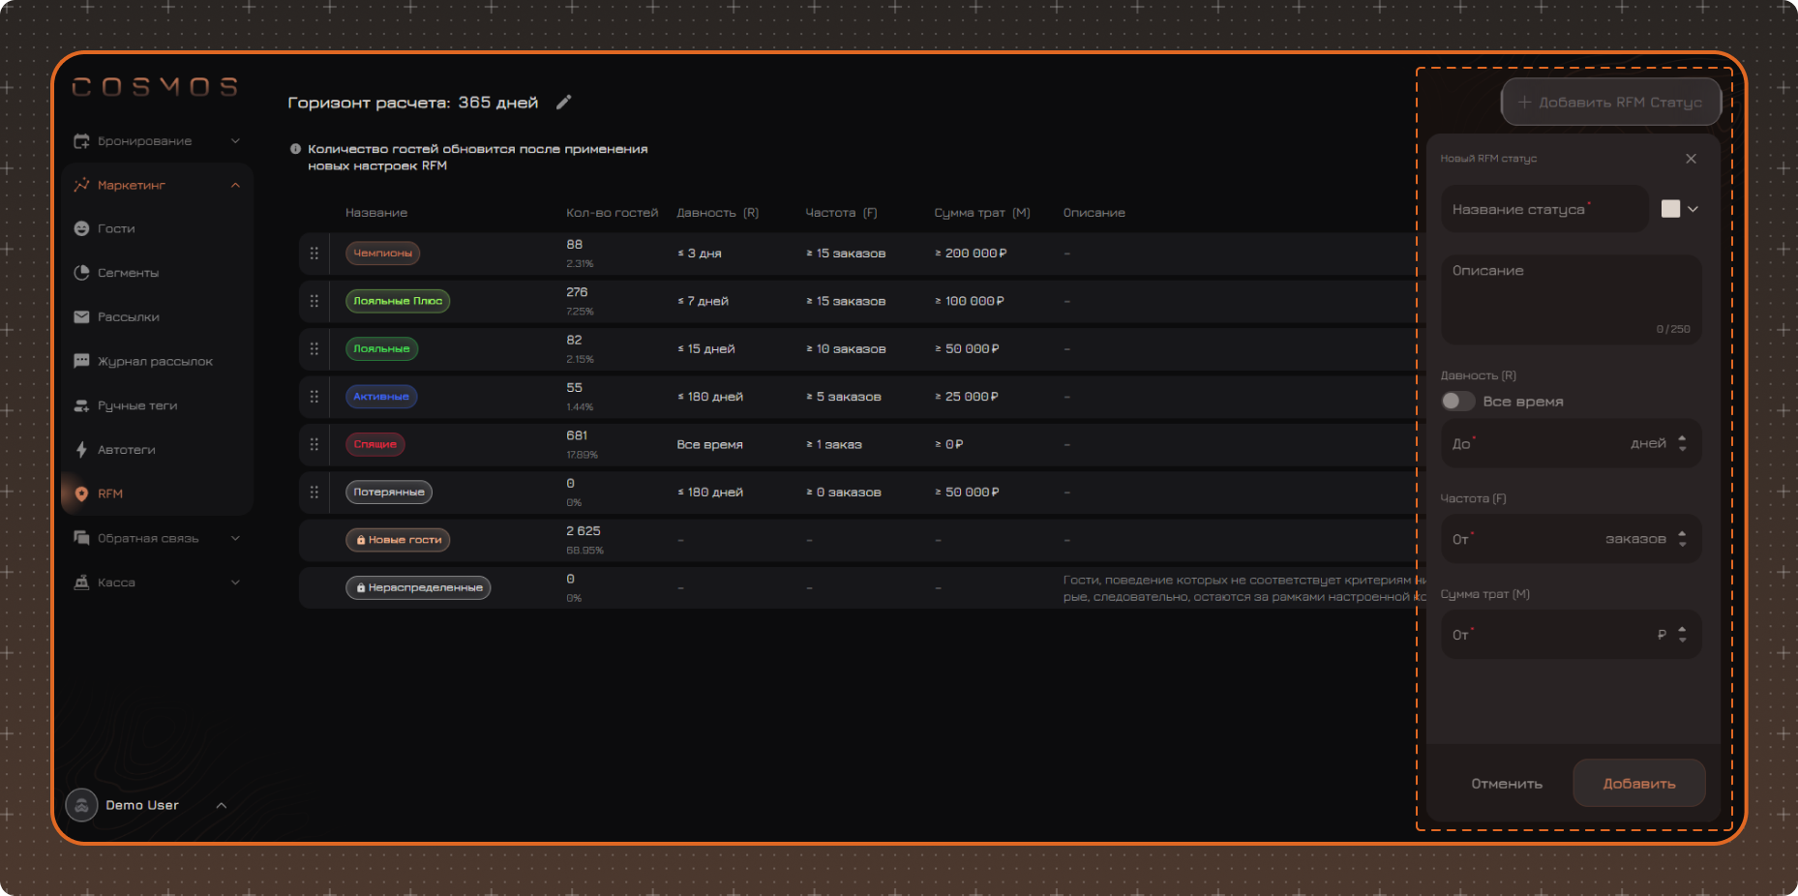Click the Обратная связь chat icon
Screen dimensions: 1798x896
(81, 538)
